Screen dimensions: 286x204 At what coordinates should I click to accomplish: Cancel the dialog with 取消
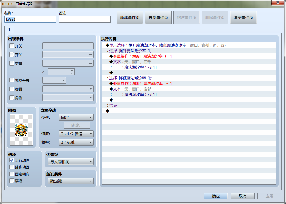242,196
